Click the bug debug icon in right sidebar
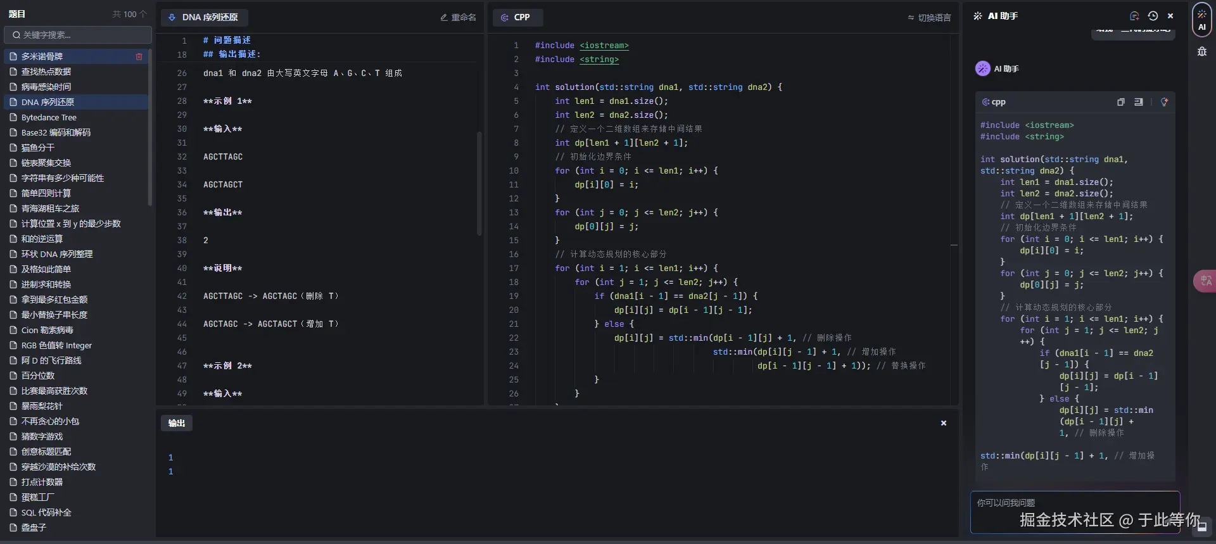Viewport: 1216px width, 544px height. [1201, 52]
